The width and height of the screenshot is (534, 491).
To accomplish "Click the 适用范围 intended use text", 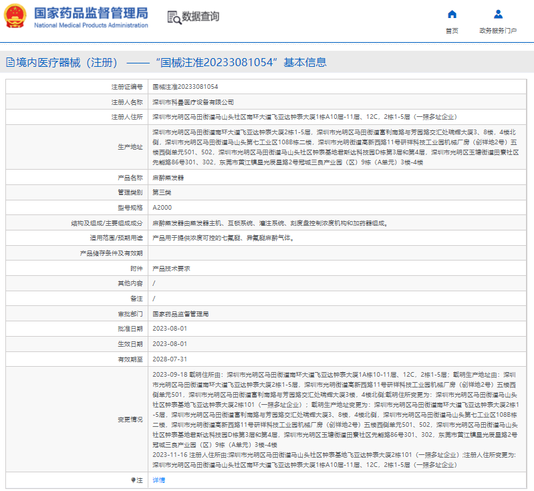I will point(223,238).
